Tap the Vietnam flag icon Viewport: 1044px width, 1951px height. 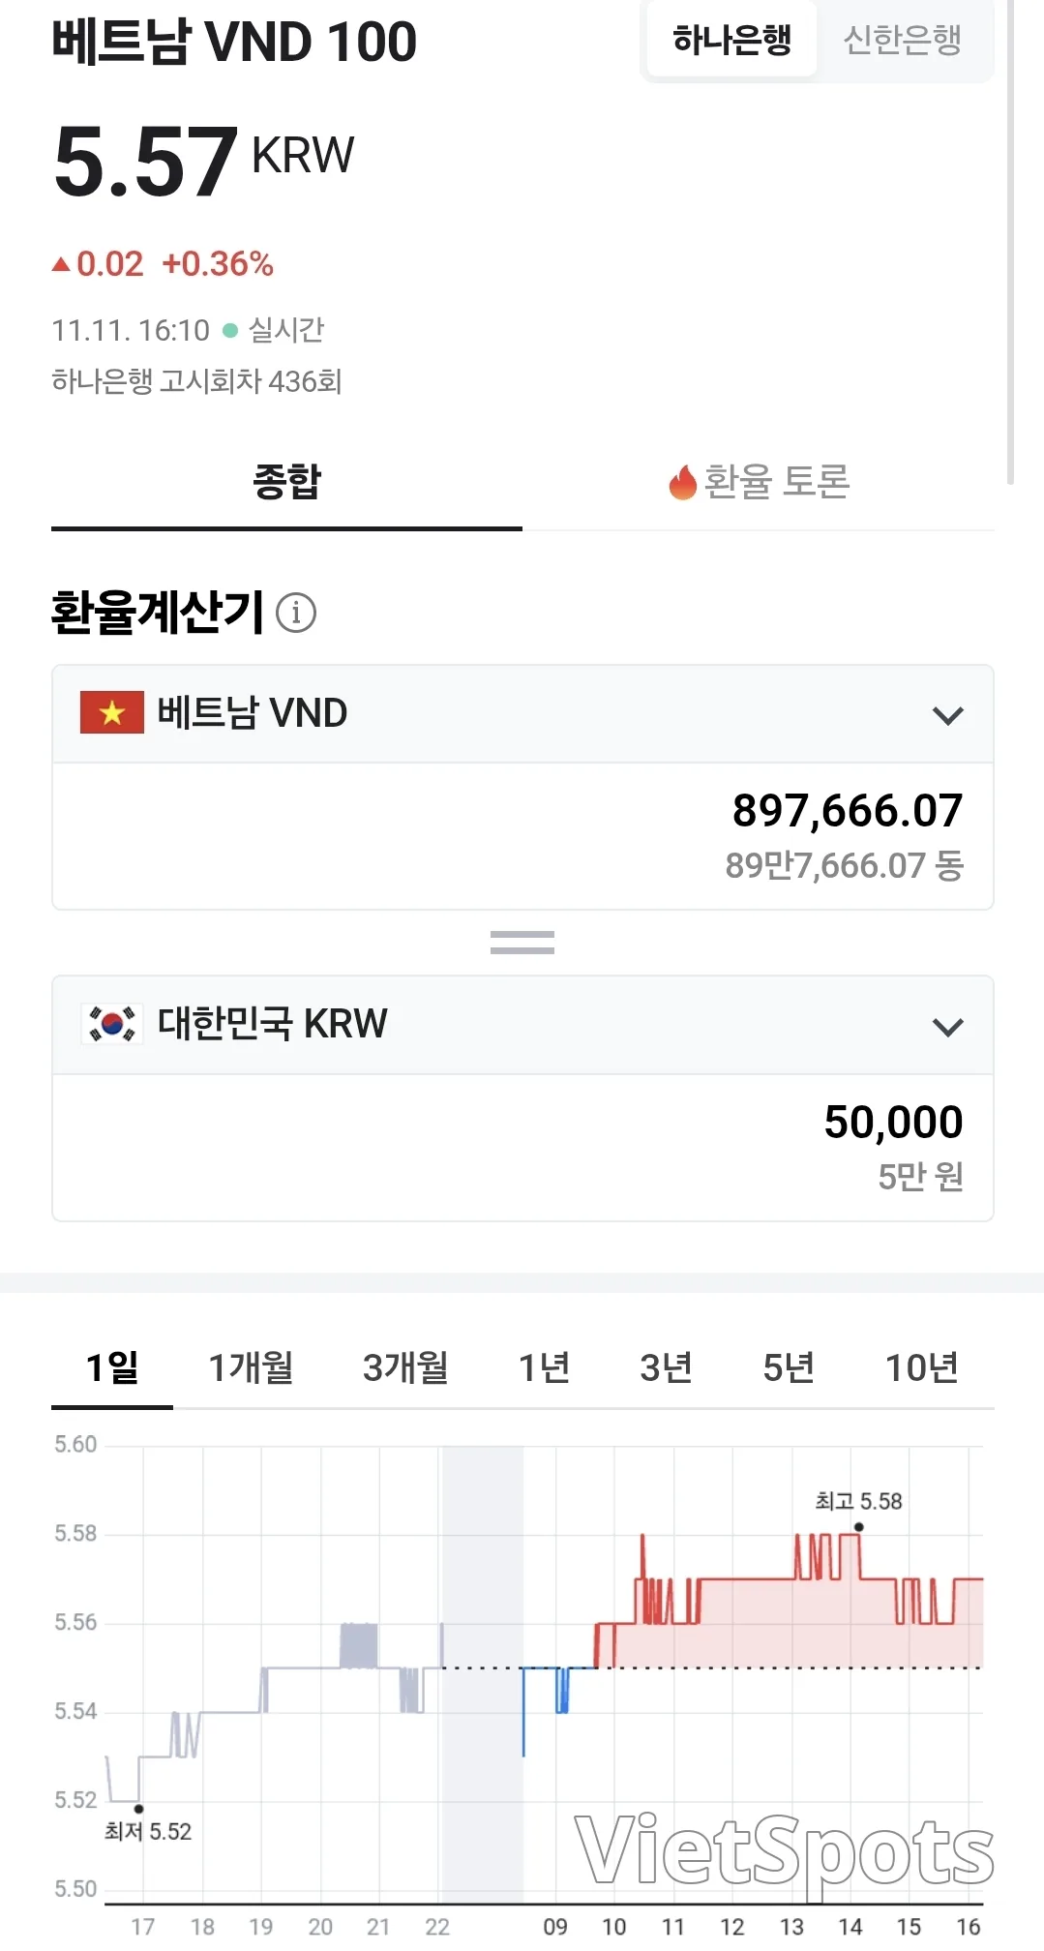point(112,712)
